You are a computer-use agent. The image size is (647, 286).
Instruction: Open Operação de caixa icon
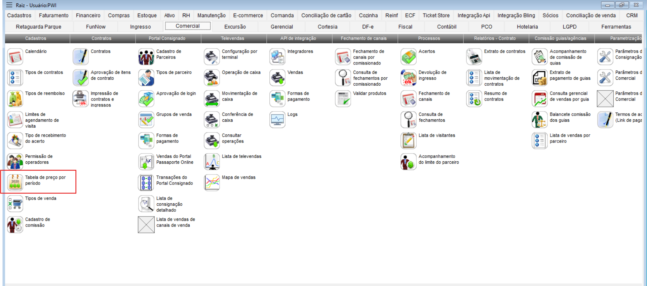pos(212,78)
